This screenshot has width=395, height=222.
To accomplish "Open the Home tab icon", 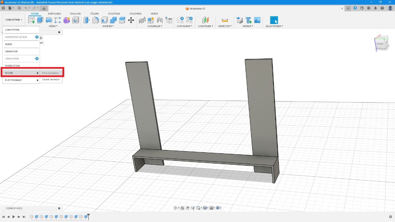I will [x=44, y=8].
